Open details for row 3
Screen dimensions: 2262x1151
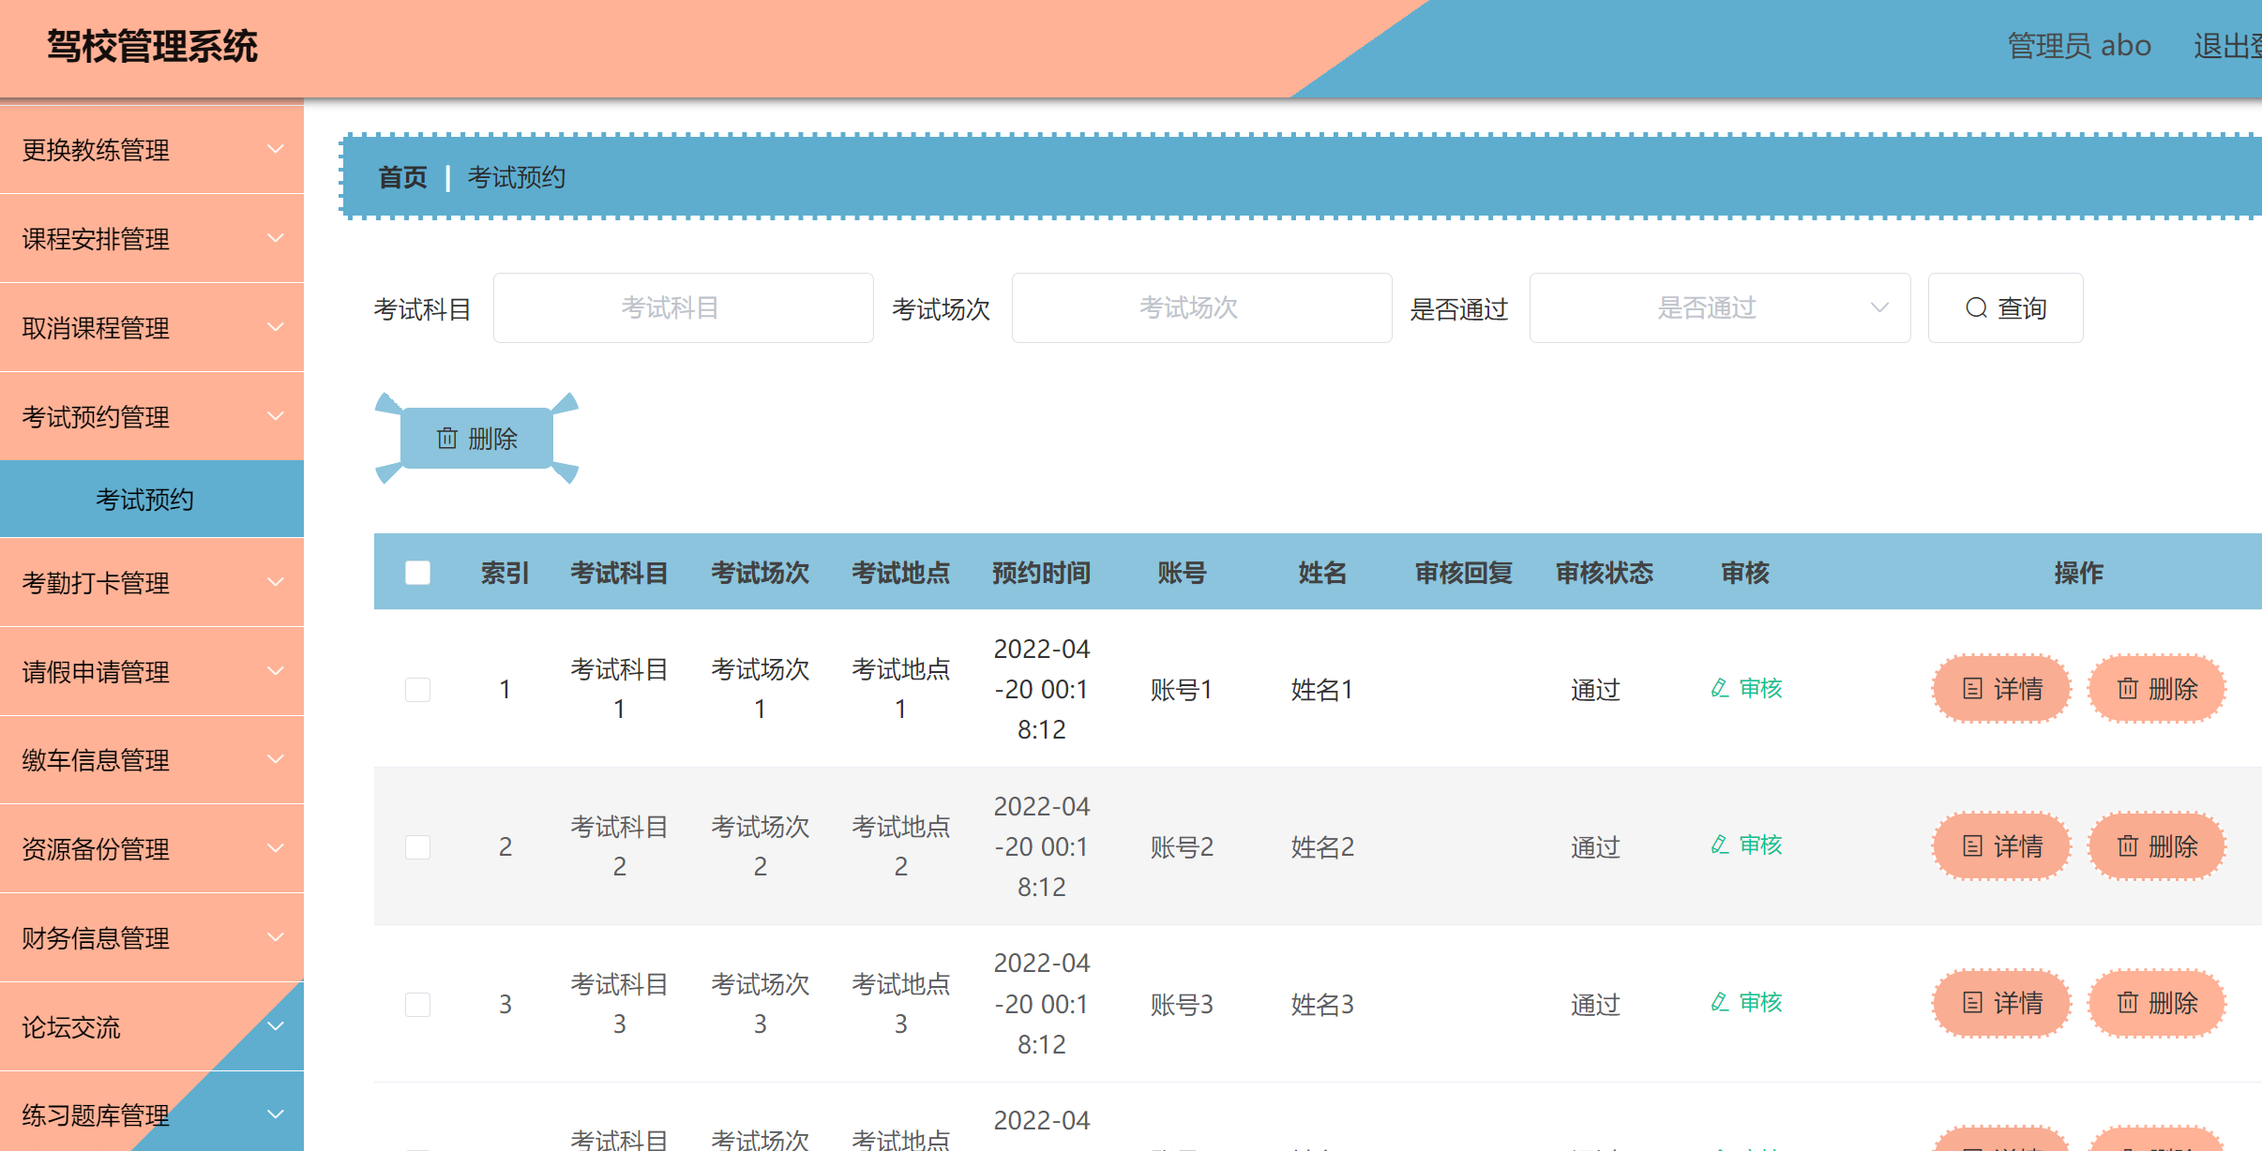click(x=2001, y=1004)
